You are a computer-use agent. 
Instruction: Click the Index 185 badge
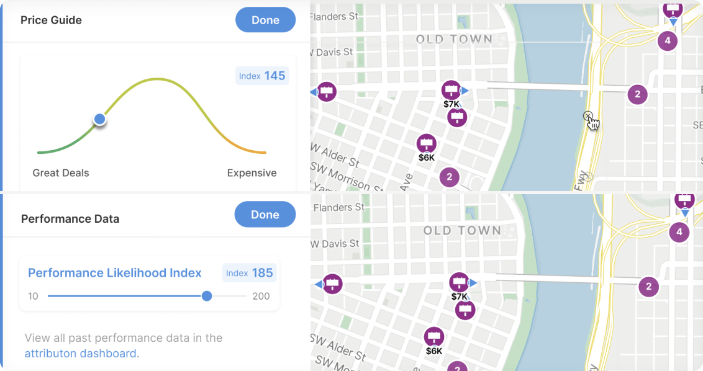(x=249, y=273)
